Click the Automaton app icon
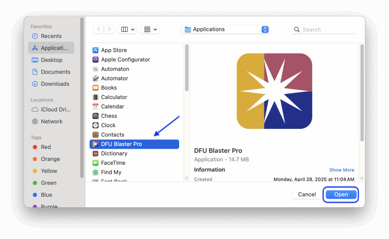Screen dimensions: 389x239 tap(95, 69)
